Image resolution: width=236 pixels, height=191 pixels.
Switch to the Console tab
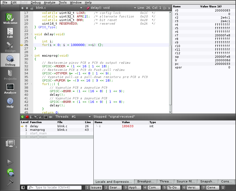coord(226,181)
